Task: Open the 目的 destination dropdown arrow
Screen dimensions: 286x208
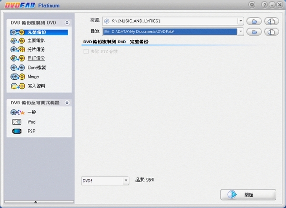Action: [241, 31]
